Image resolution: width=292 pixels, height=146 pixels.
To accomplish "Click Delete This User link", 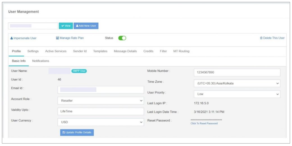I will pos(272,38).
